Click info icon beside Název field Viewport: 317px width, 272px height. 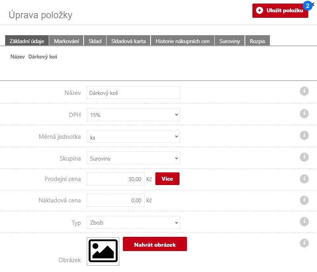click(x=304, y=91)
